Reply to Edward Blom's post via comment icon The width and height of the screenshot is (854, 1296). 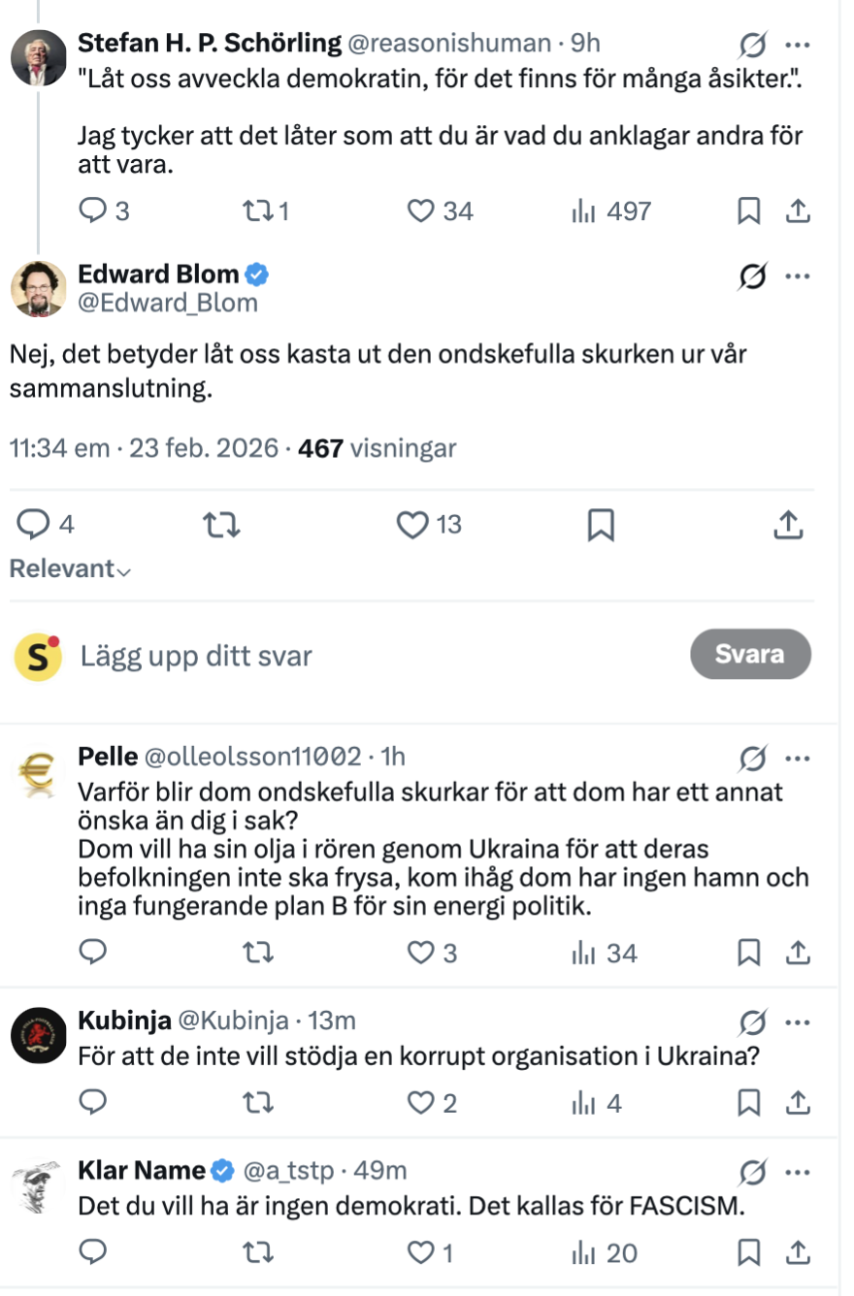click(x=35, y=525)
